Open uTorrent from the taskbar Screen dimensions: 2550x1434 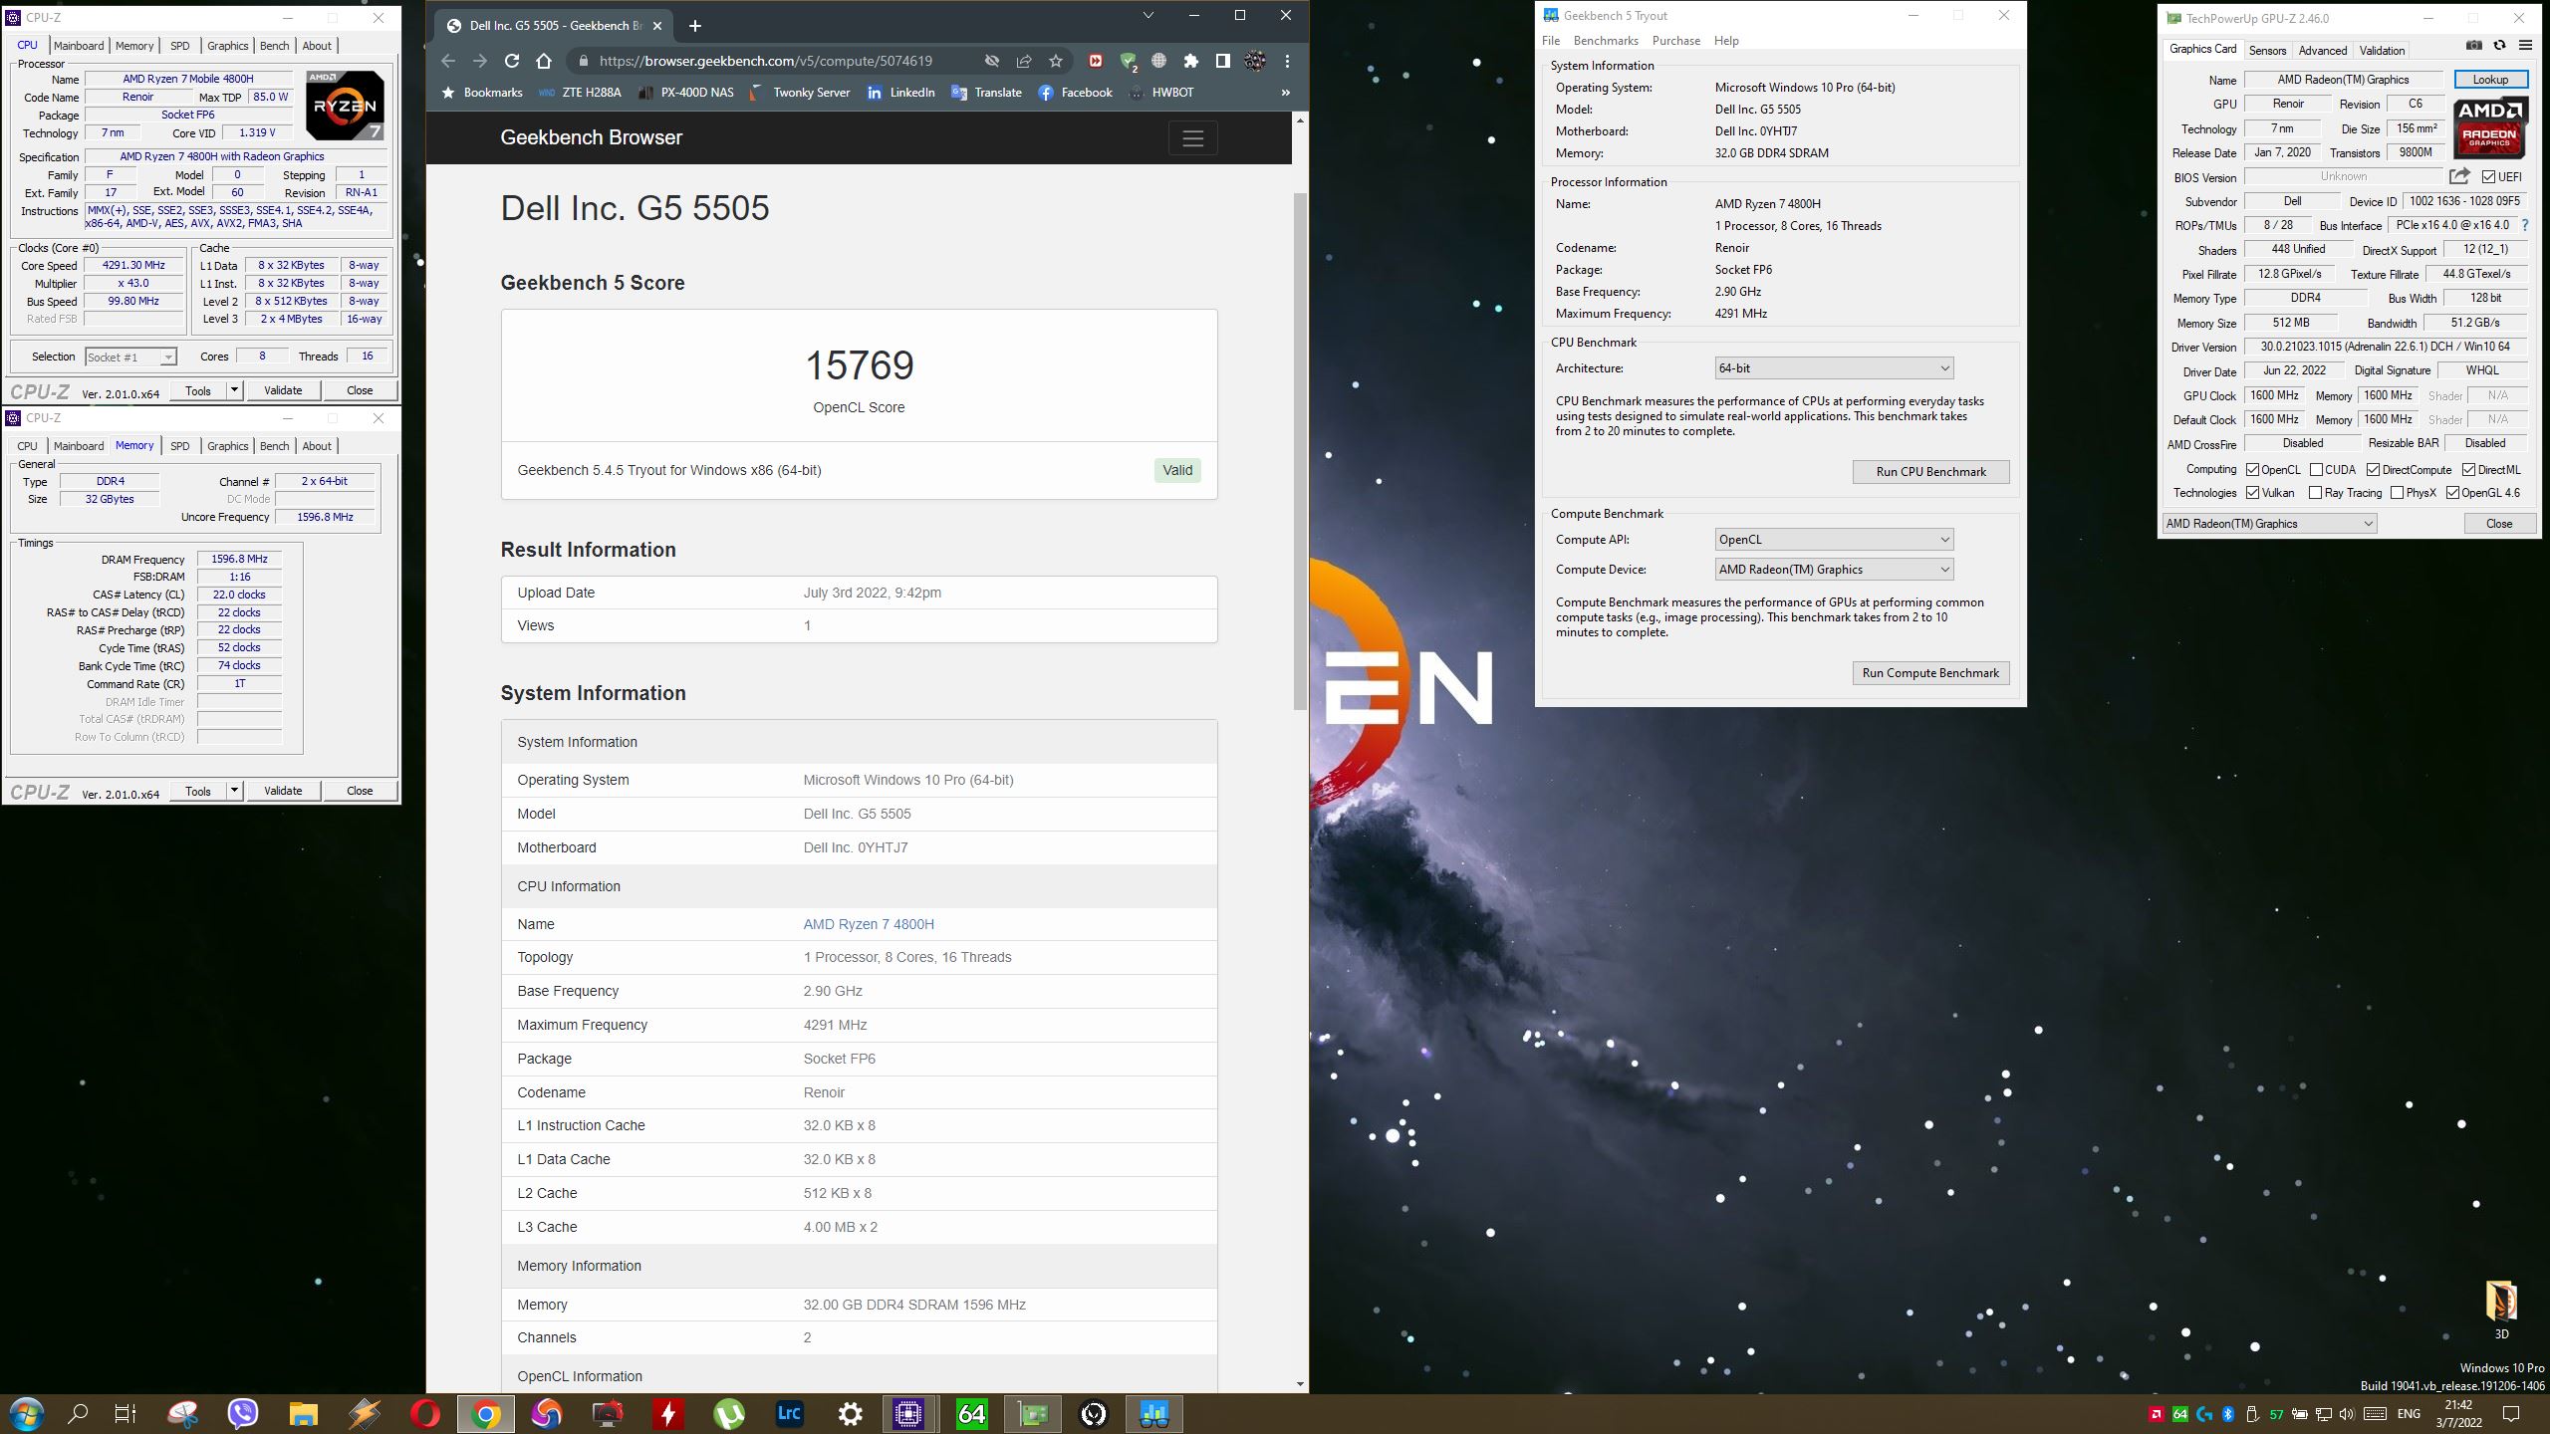coord(728,1413)
